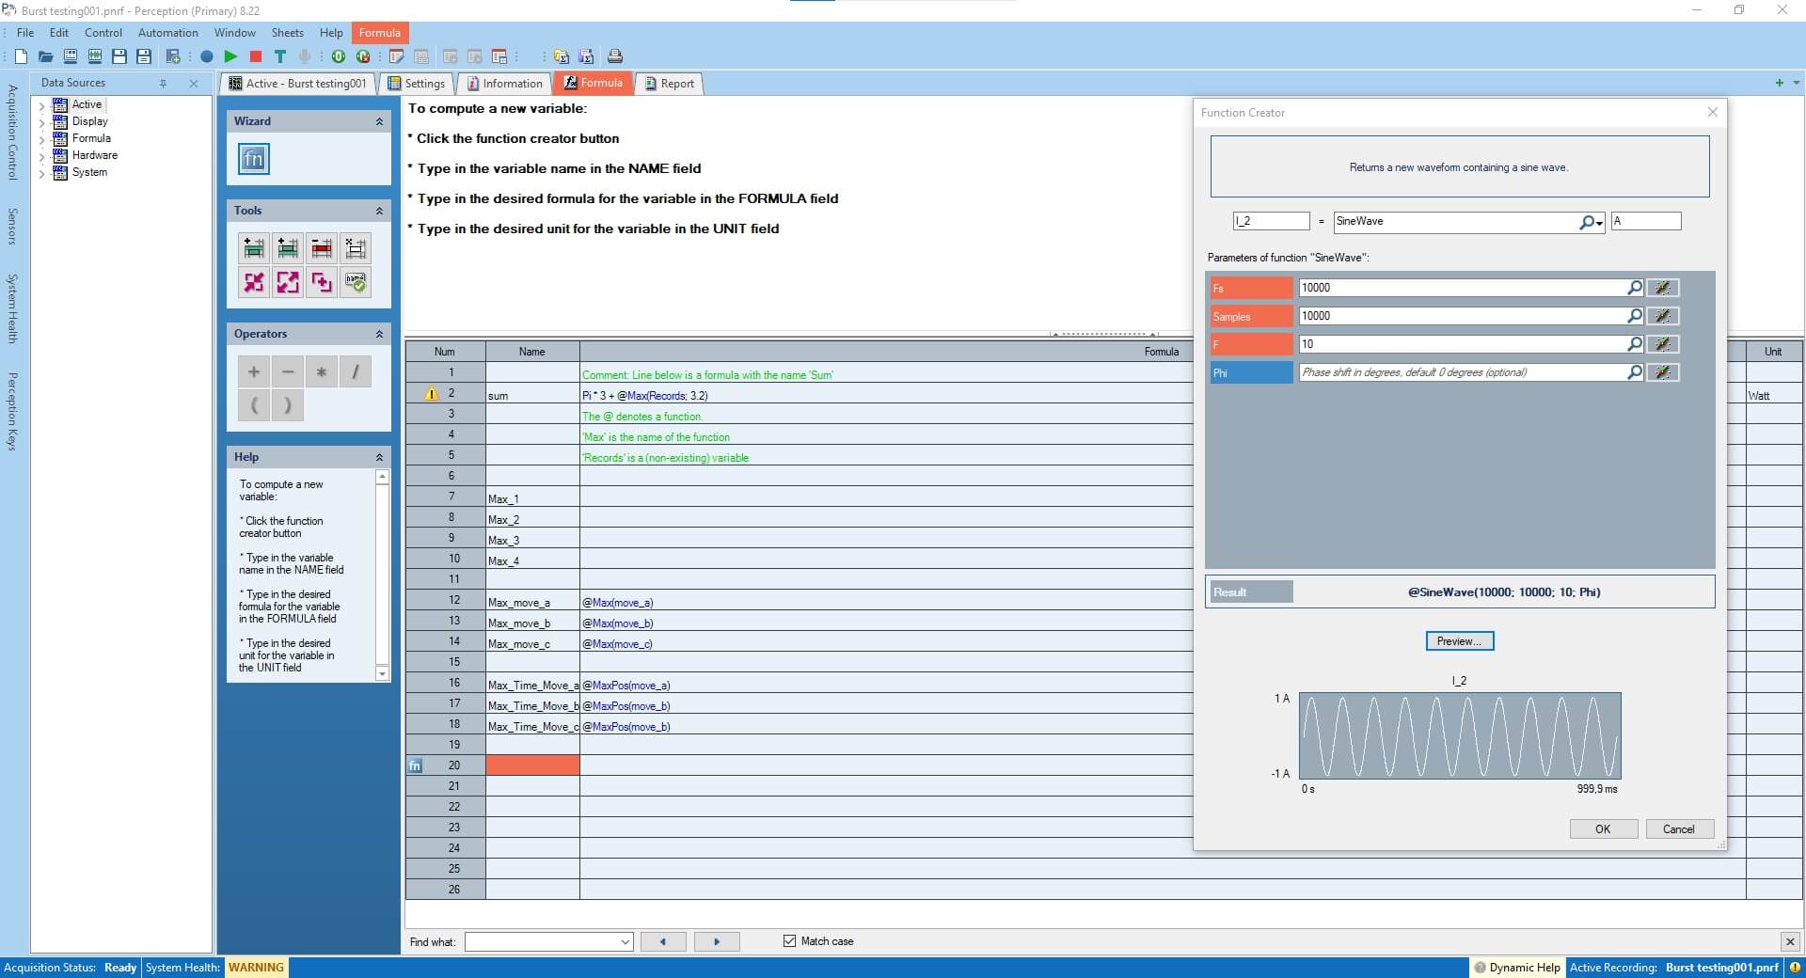Expand the Display tree node
Image resolution: width=1806 pixels, height=978 pixels.
click(x=41, y=122)
